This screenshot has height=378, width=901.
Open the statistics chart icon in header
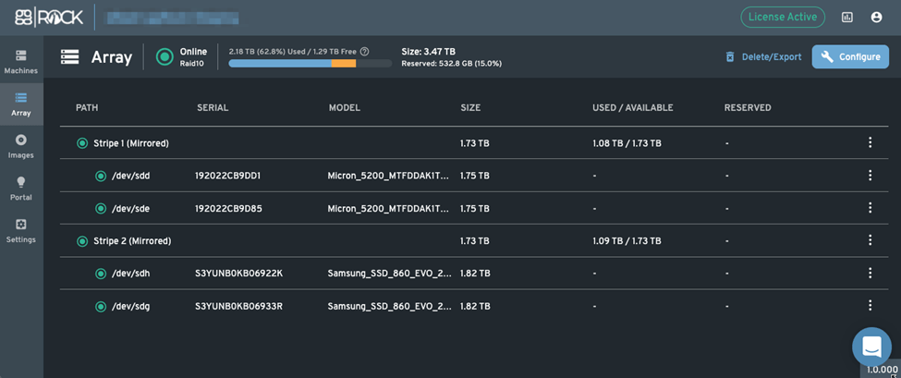[846, 18]
